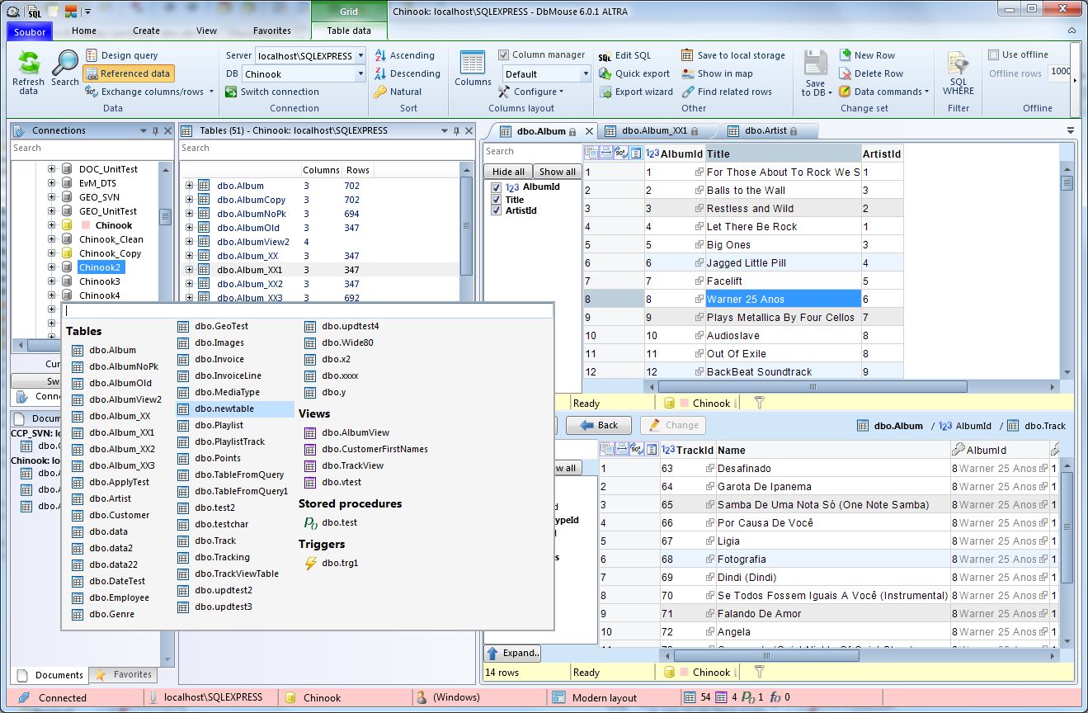Image resolution: width=1088 pixels, height=713 pixels.
Task: Toggle the Referenced data button
Action: [129, 73]
